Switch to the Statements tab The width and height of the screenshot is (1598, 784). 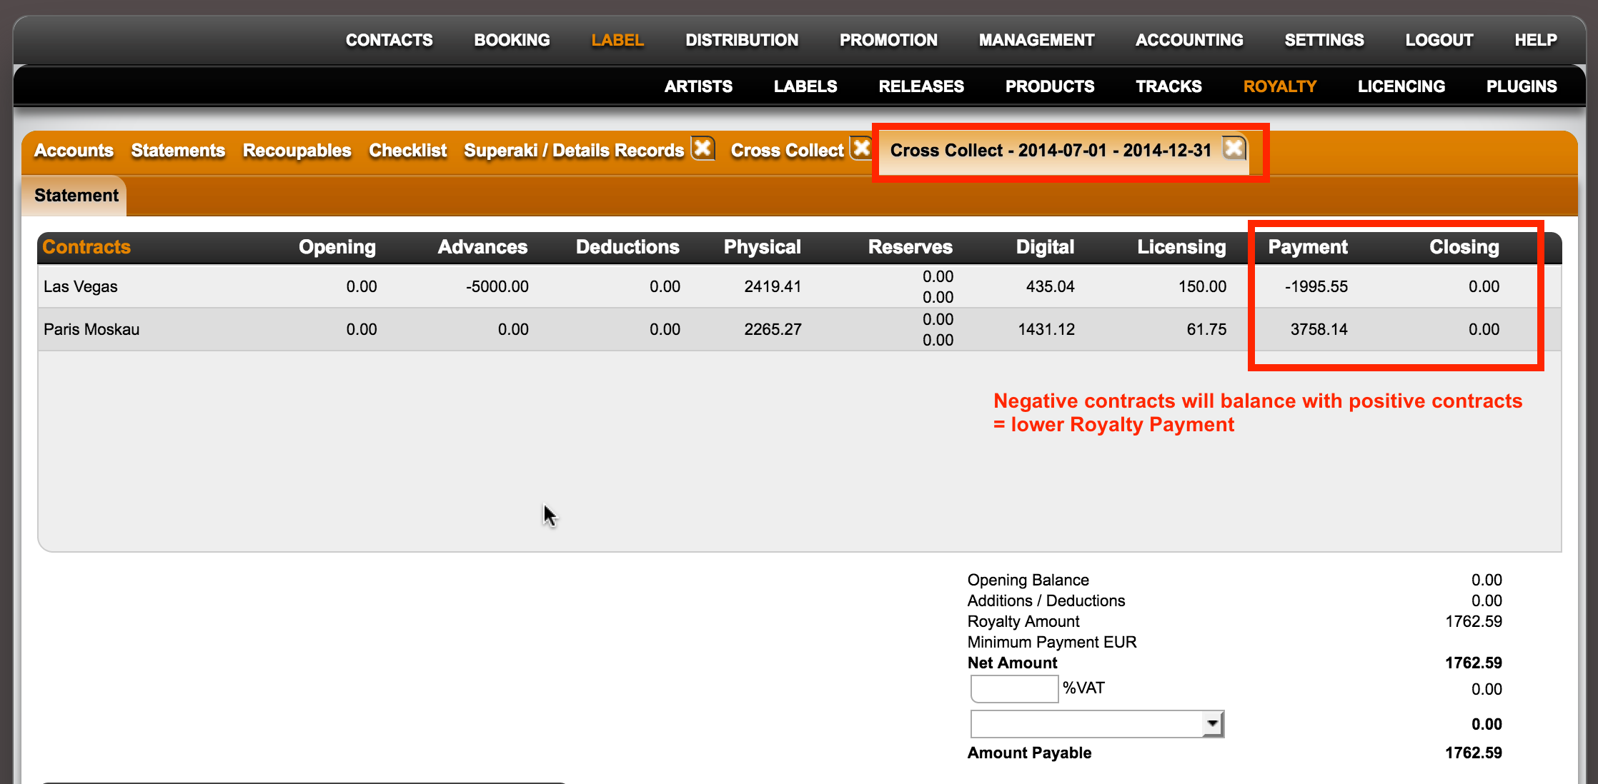point(178,151)
